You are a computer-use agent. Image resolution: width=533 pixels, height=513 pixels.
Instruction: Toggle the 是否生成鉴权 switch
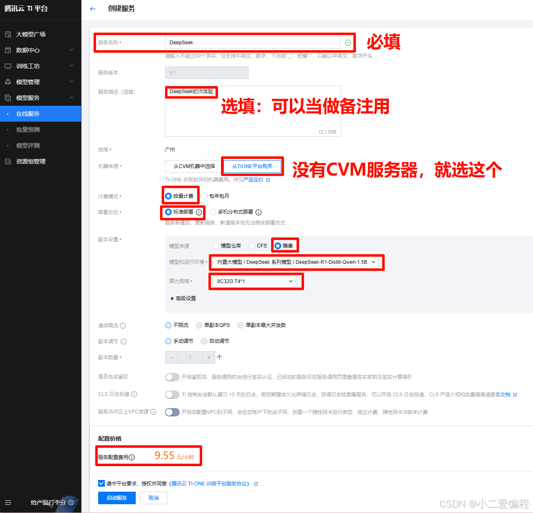click(x=172, y=377)
